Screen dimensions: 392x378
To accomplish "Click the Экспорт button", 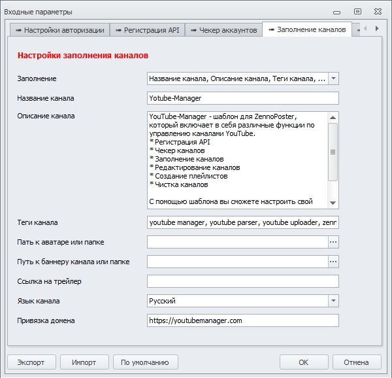I will tap(31, 362).
